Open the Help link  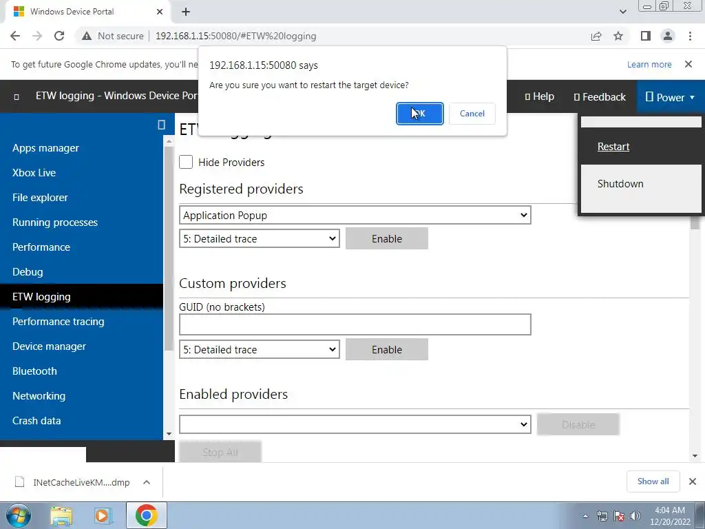tap(540, 96)
